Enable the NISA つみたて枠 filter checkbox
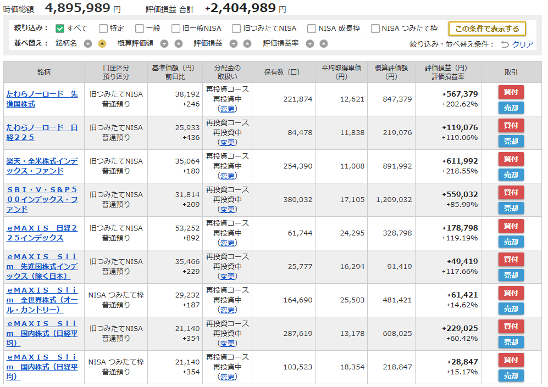Viewport: 548px width, 387px height. tap(375, 29)
